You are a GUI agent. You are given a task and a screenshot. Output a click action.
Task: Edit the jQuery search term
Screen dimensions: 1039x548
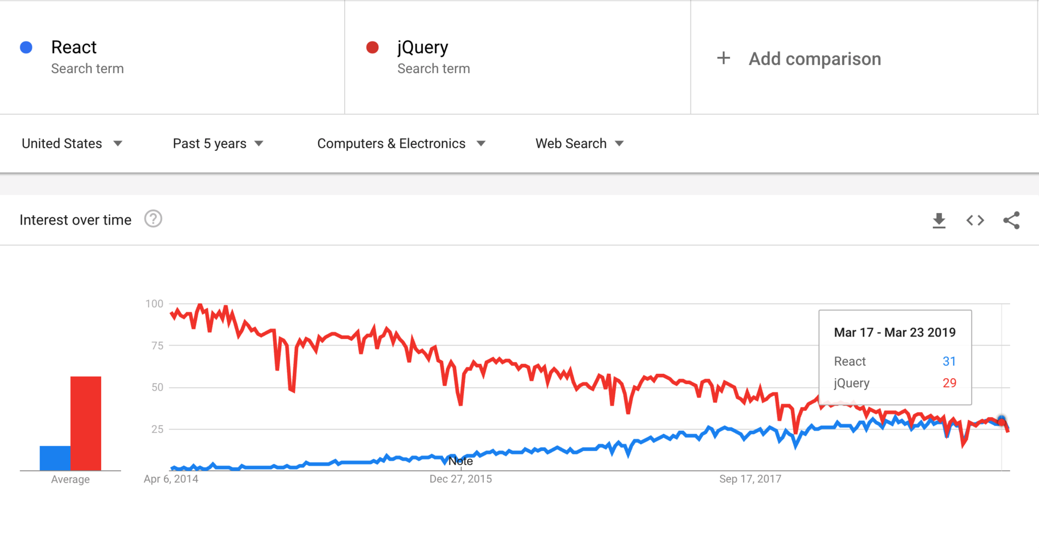pyautogui.click(x=423, y=48)
